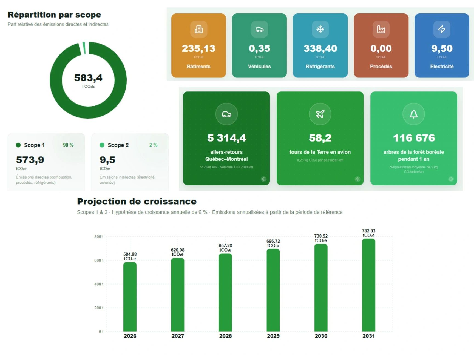Click "tours de la Terre en avion" text
The height and width of the screenshot is (356, 474).
tap(320, 152)
